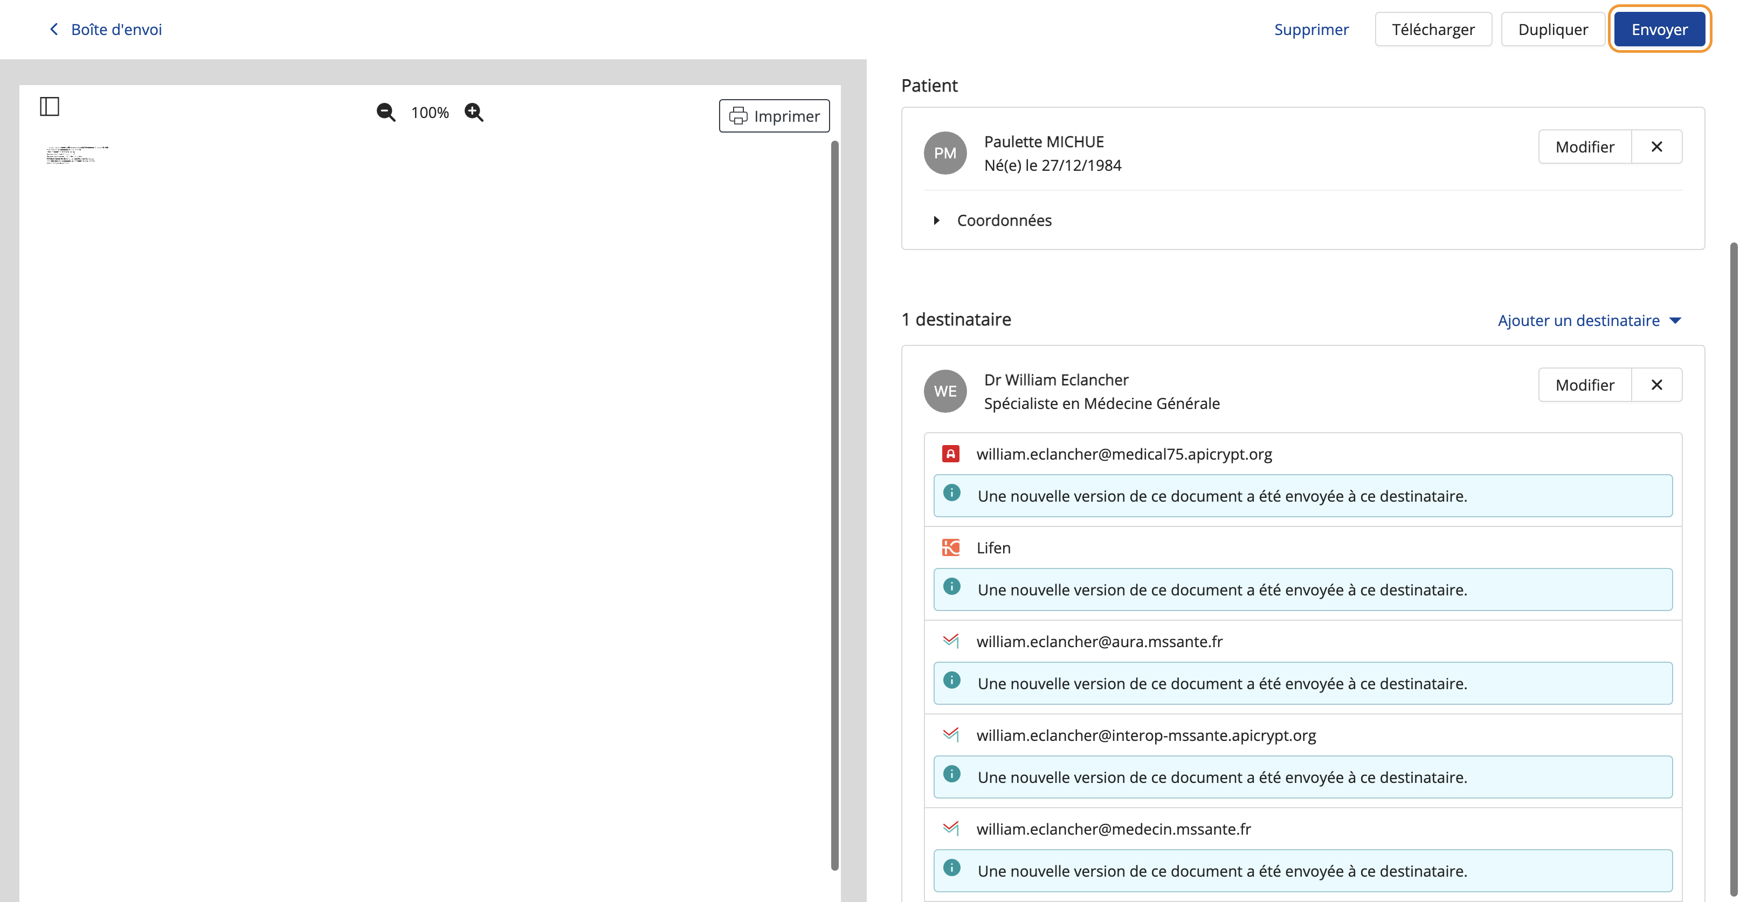Zoom in the document preview
The height and width of the screenshot is (902, 1740).
(x=474, y=112)
